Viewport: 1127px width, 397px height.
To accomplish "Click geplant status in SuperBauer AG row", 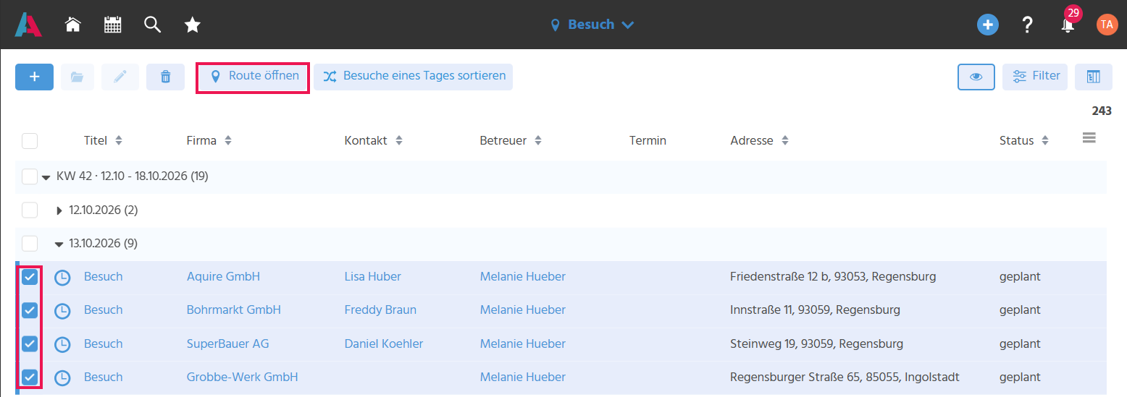I will point(1020,343).
